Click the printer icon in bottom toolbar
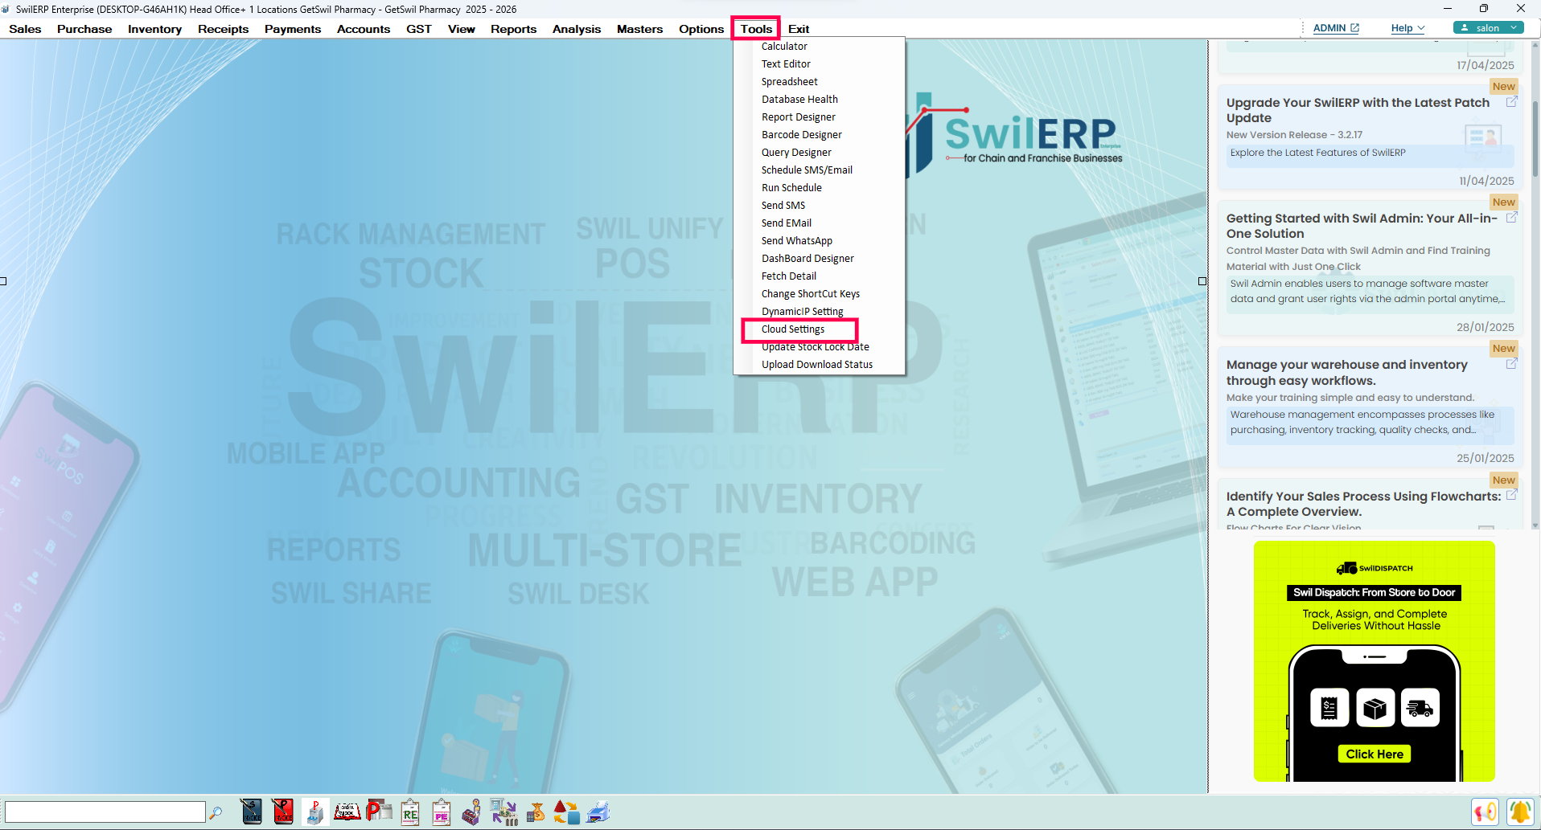The image size is (1541, 830). (x=598, y=812)
